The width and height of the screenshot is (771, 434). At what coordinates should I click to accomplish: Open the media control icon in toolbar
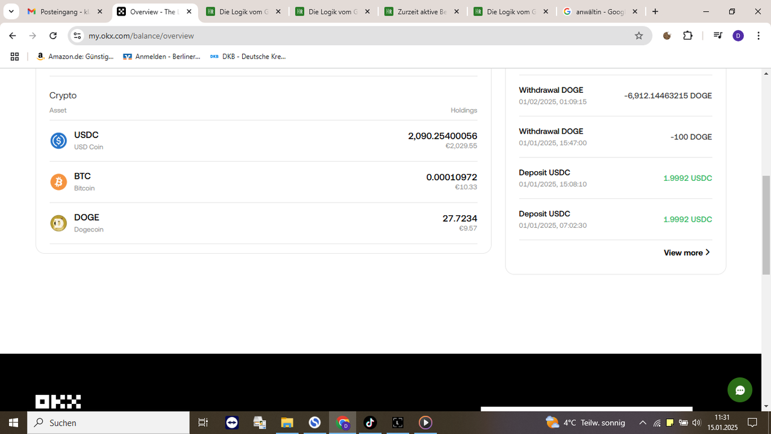click(717, 36)
